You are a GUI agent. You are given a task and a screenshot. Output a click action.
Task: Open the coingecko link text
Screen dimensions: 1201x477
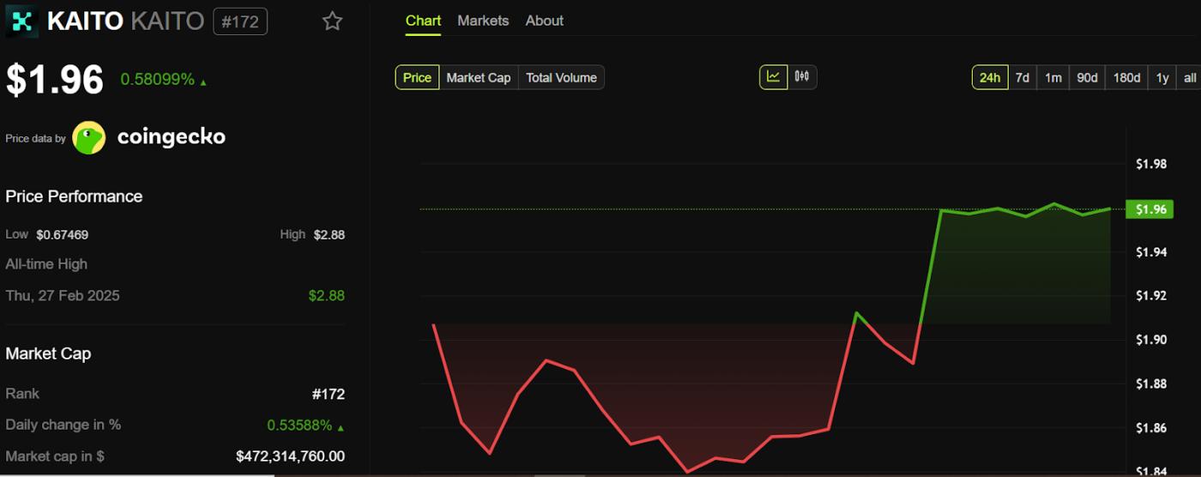(171, 137)
